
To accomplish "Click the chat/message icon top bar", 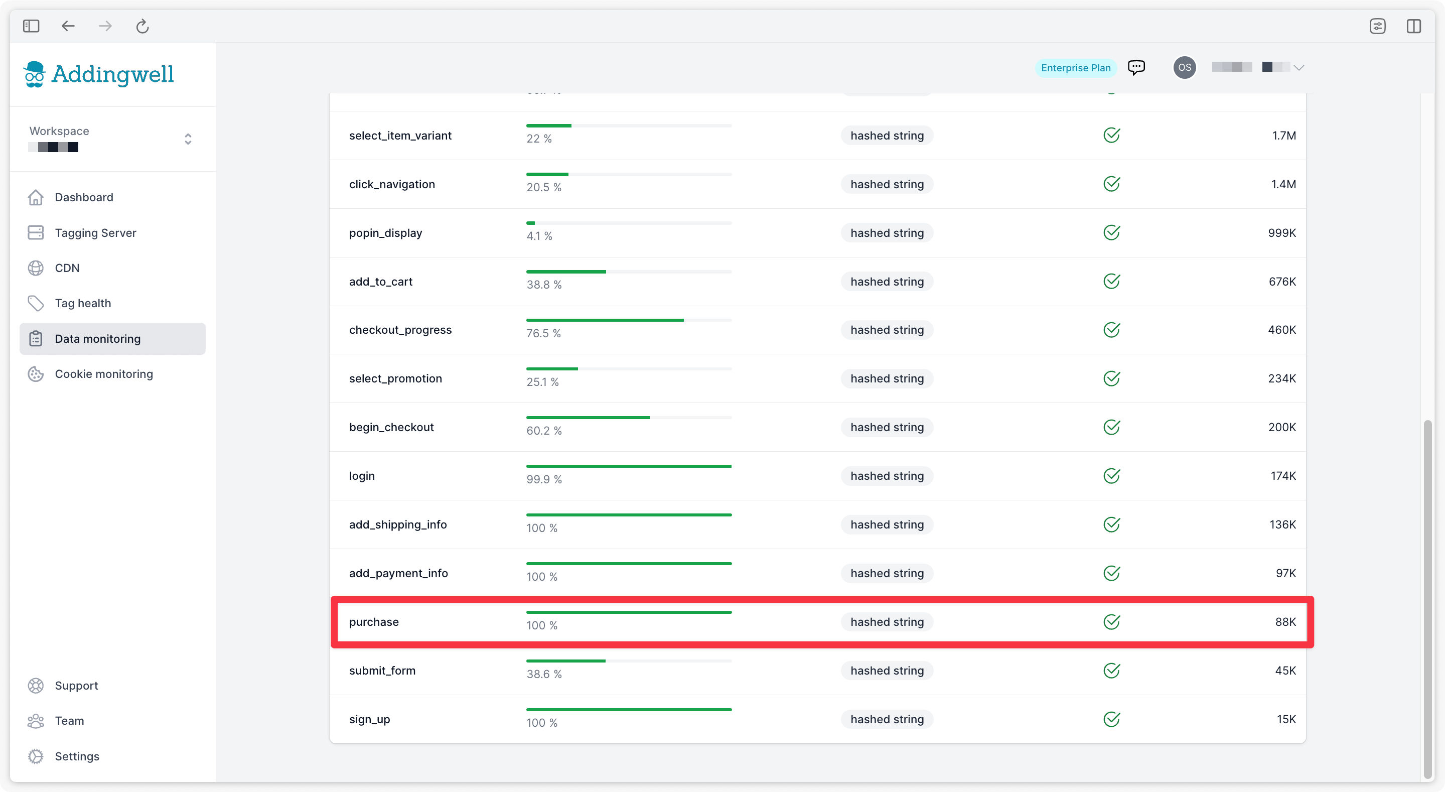I will click(1137, 67).
